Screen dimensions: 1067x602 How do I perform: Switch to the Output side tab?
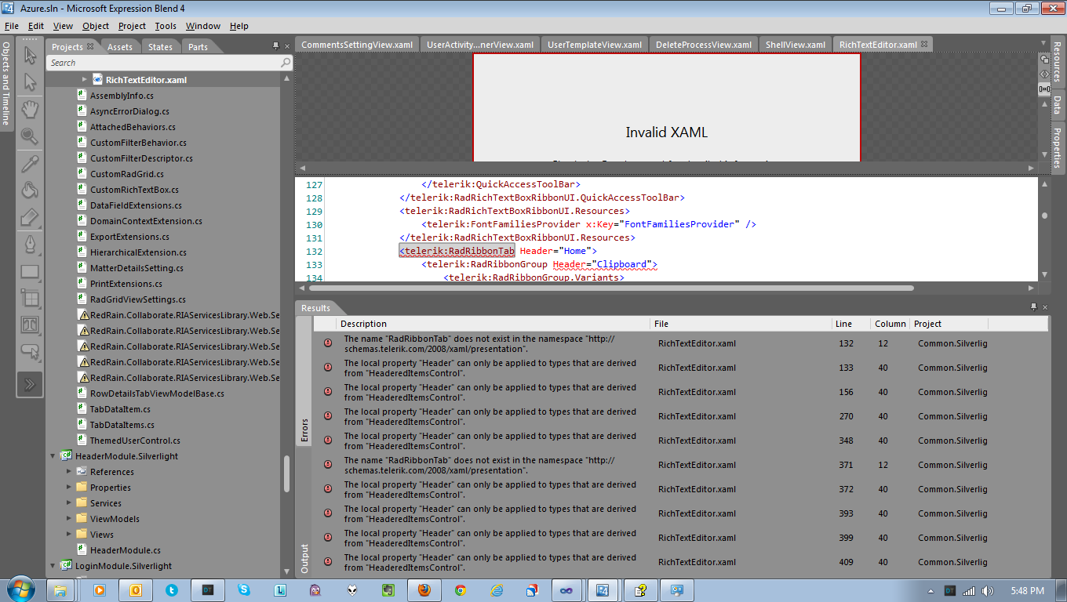click(304, 558)
